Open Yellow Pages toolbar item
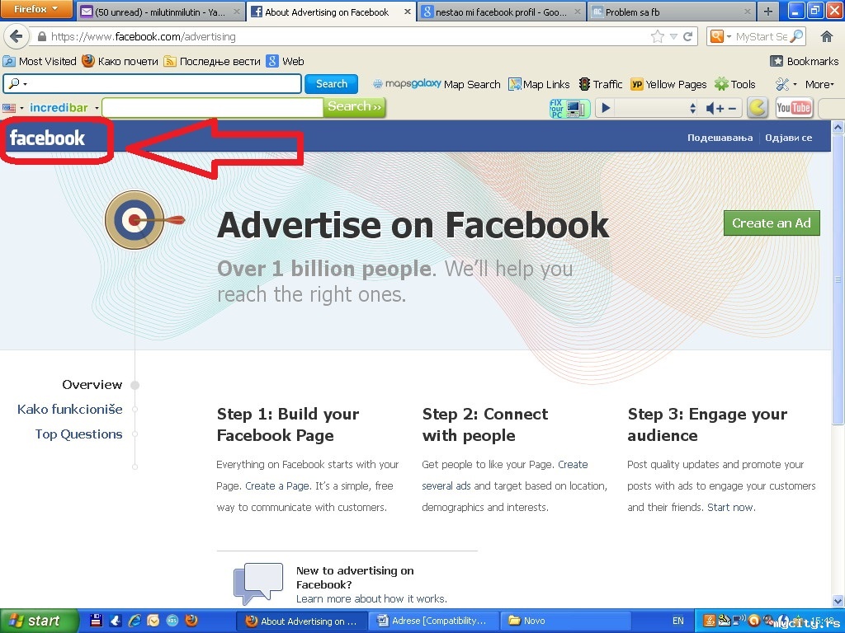 point(668,85)
